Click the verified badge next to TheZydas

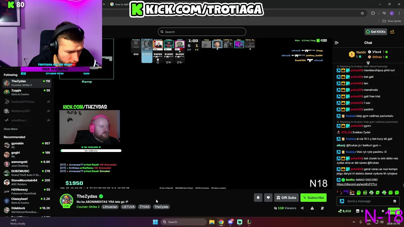click(x=101, y=196)
